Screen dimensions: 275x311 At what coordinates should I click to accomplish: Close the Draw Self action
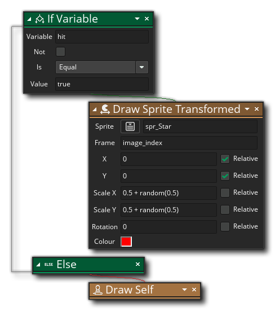tap(194, 290)
